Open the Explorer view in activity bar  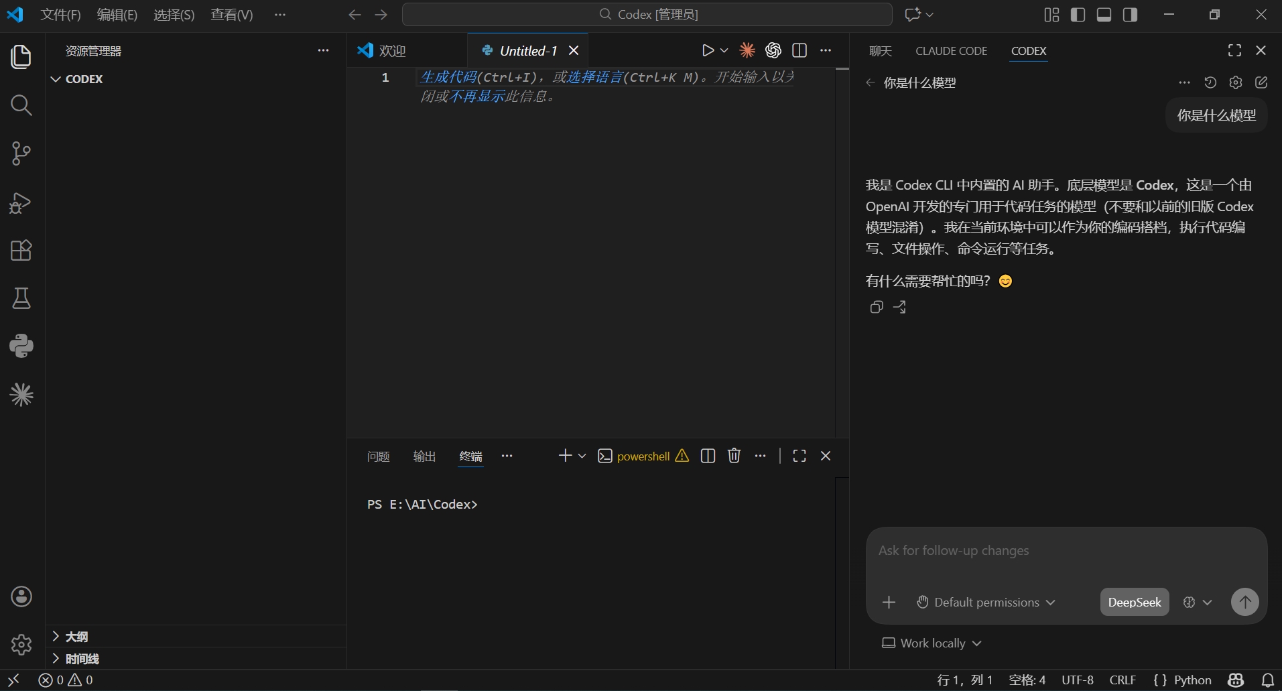[21, 56]
